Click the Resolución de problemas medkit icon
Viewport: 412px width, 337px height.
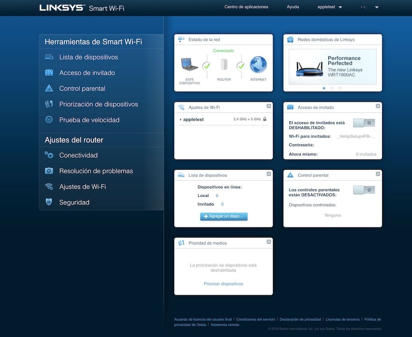coord(49,171)
